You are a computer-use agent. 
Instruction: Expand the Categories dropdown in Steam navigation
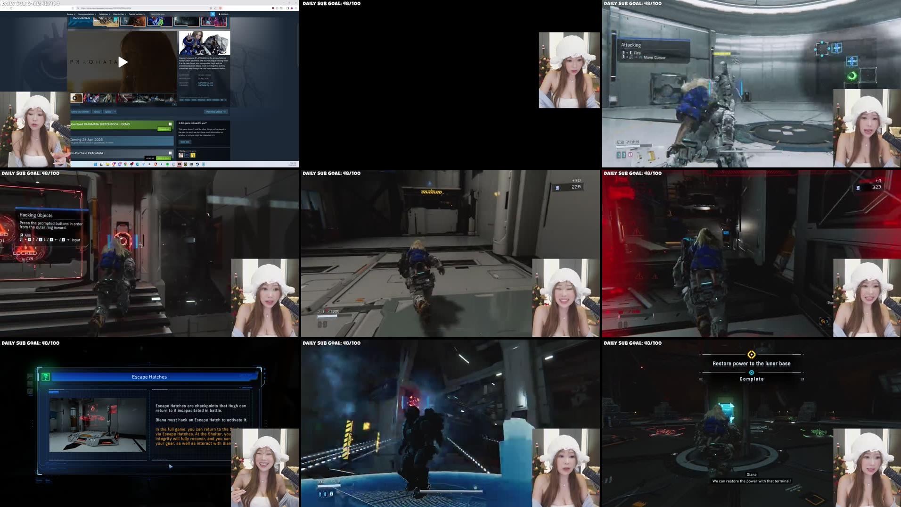coord(104,14)
